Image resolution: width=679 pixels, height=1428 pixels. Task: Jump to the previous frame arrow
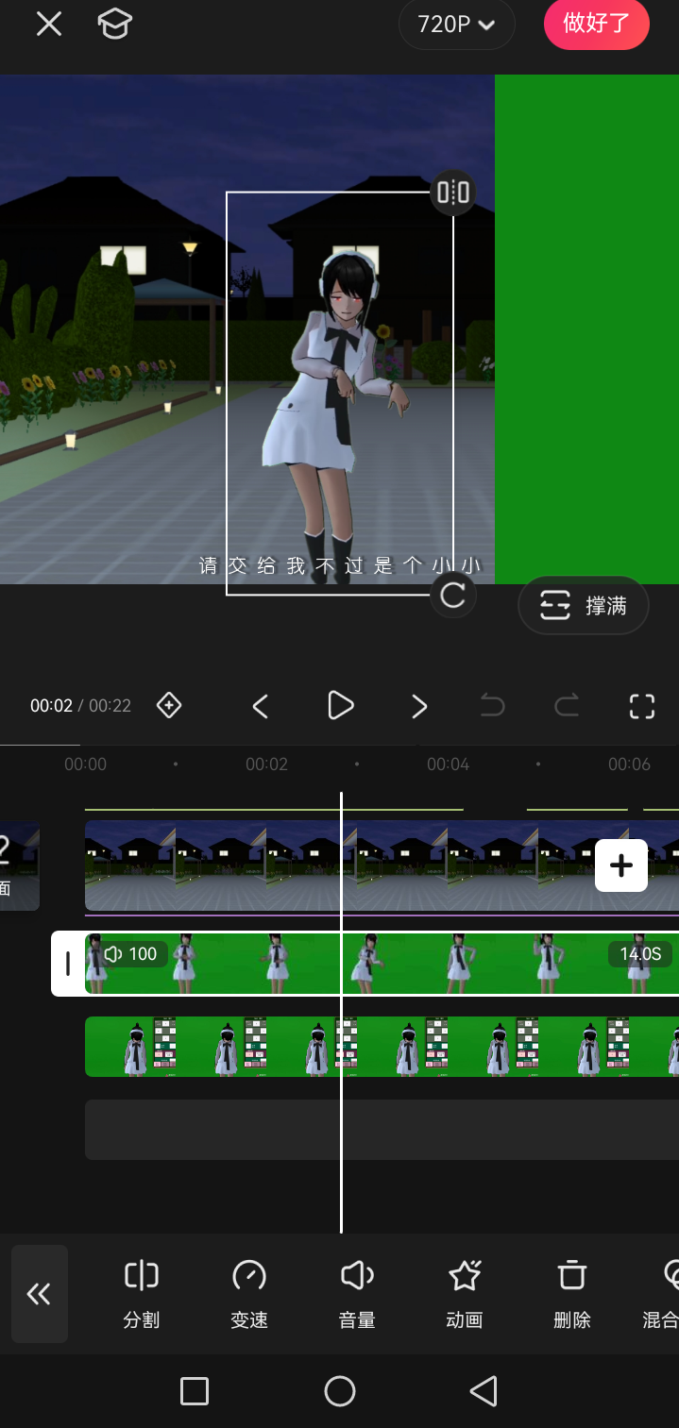click(x=261, y=706)
